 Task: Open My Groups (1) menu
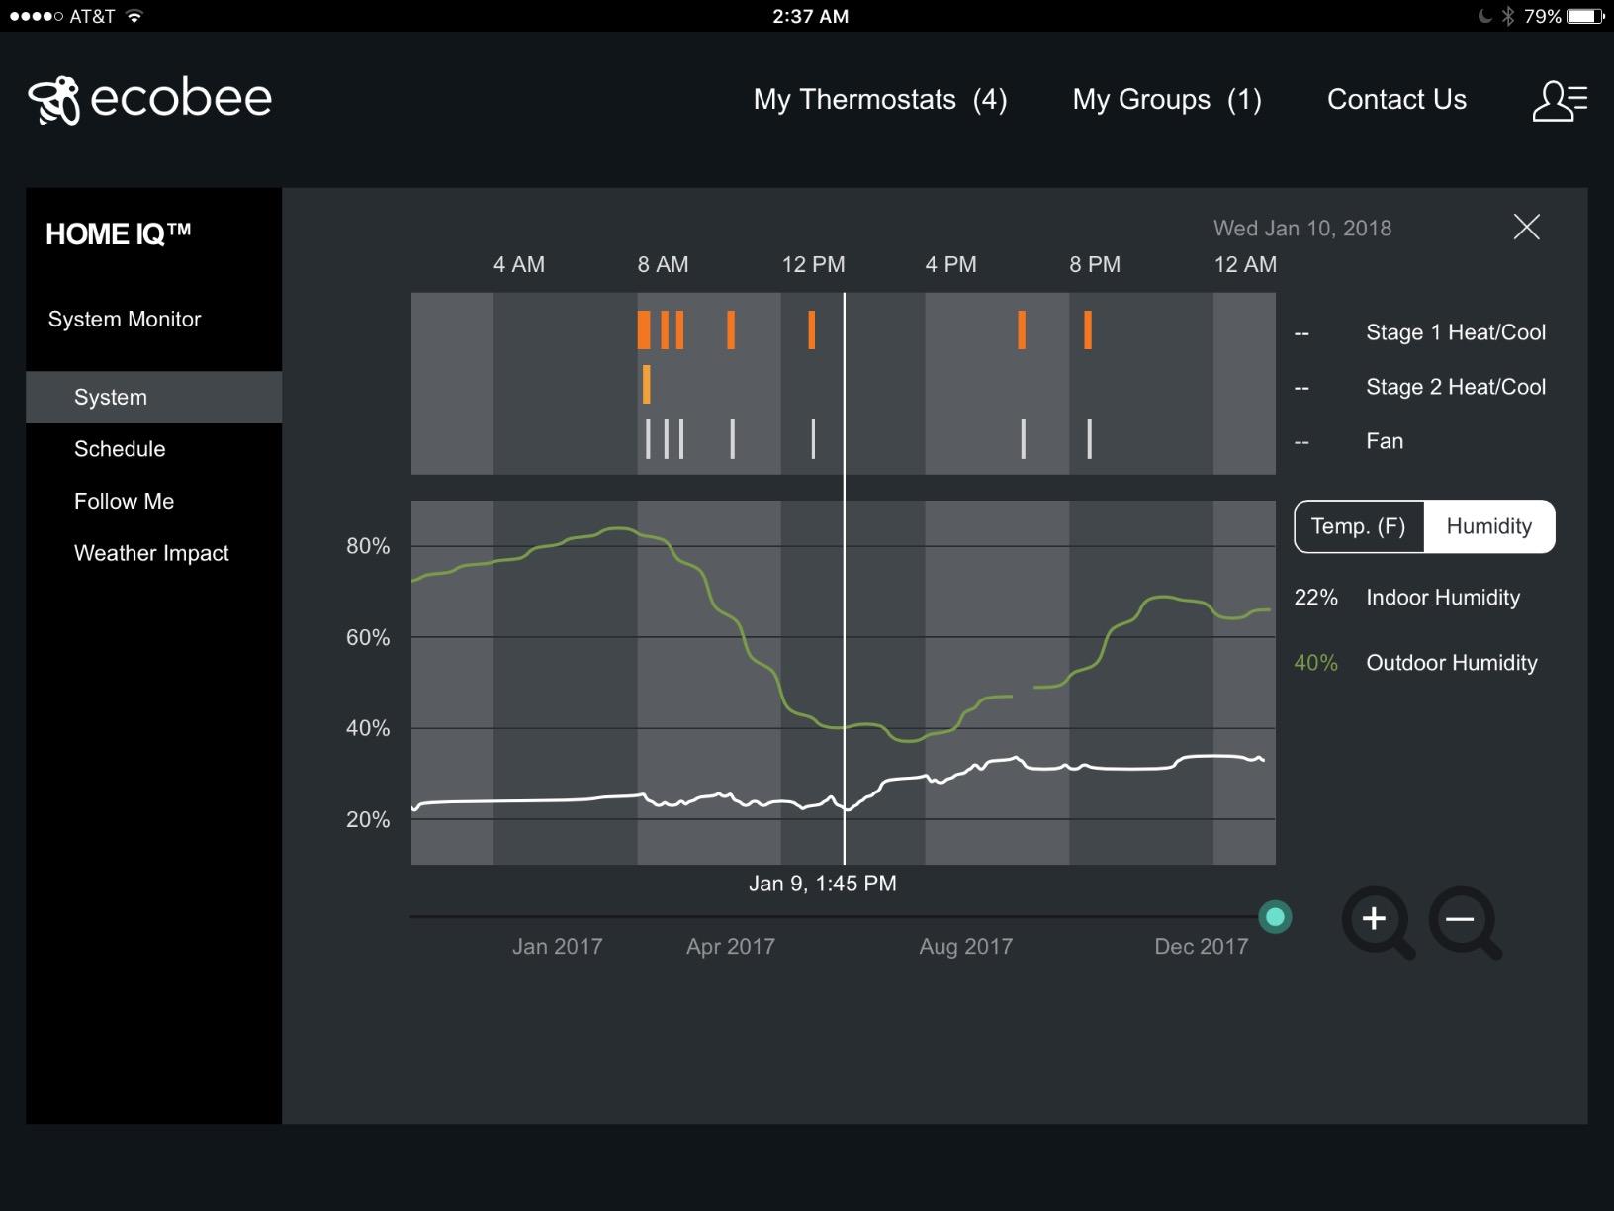pos(1166,100)
